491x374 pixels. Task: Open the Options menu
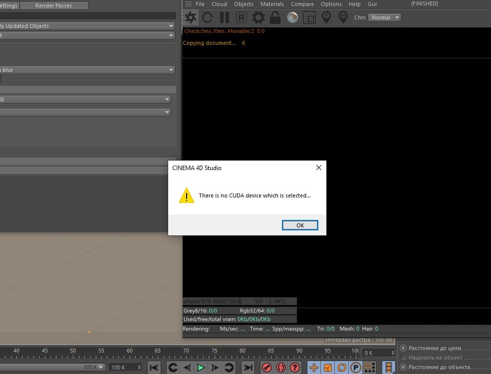pos(331,4)
